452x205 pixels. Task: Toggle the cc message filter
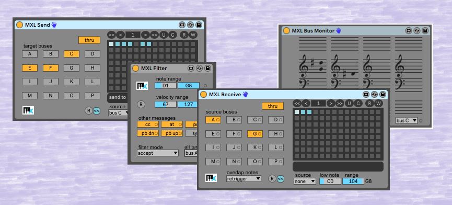point(148,124)
